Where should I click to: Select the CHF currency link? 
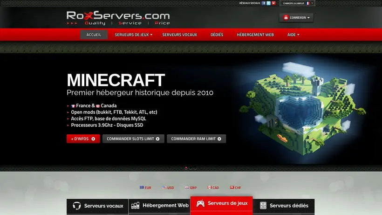point(236,187)
